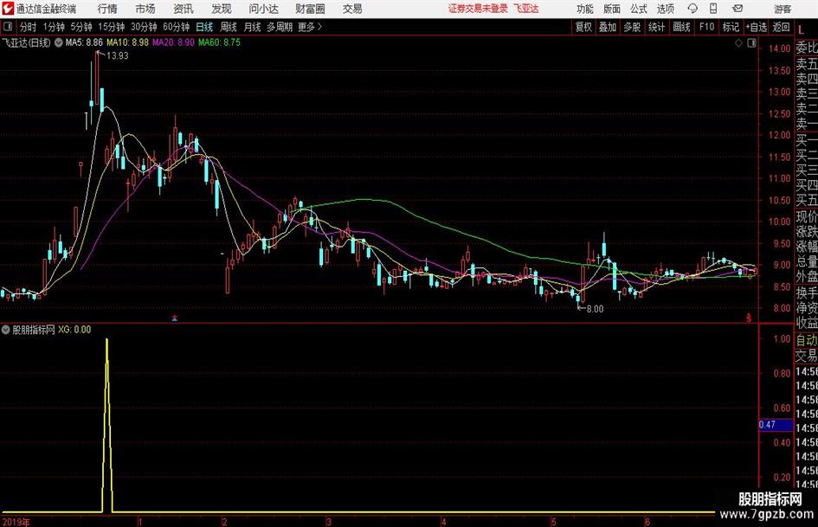Image resolution: width=818 pixels, height=527 pixels.
Task: Click the MA5: 8.86 value
Action: (x=84, y=42)
